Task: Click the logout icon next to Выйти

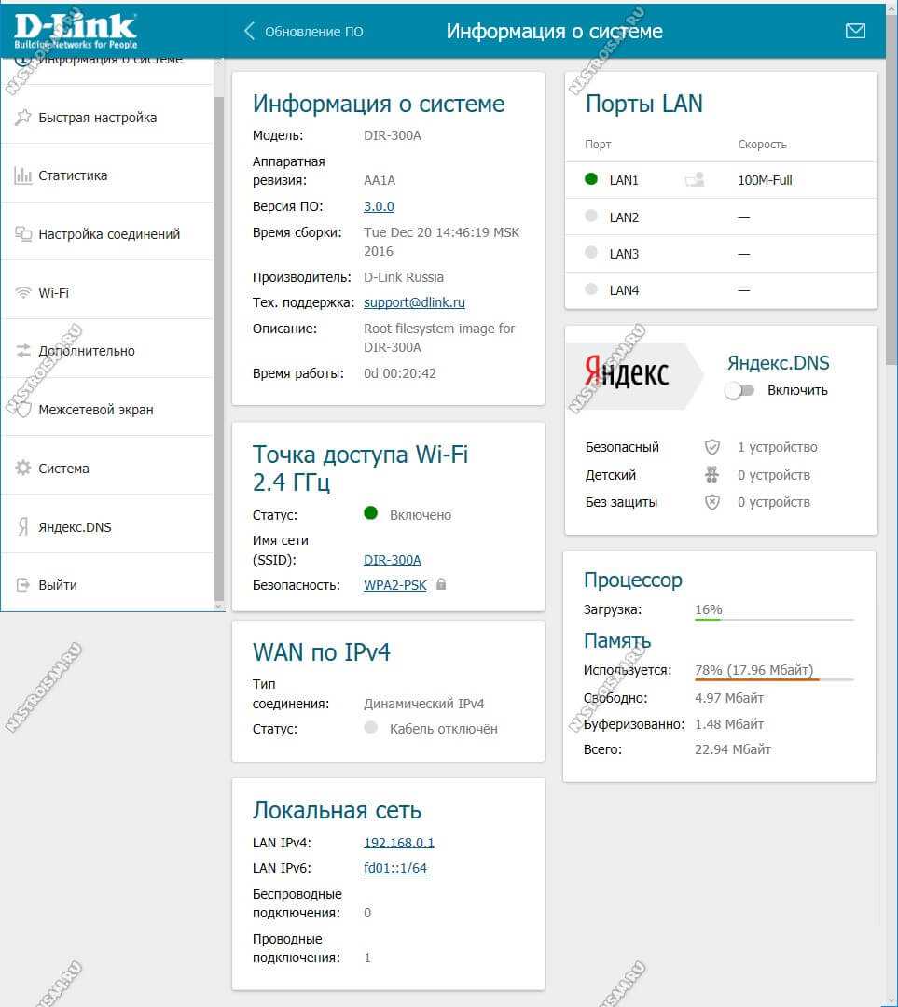Action: click(23, 585)
